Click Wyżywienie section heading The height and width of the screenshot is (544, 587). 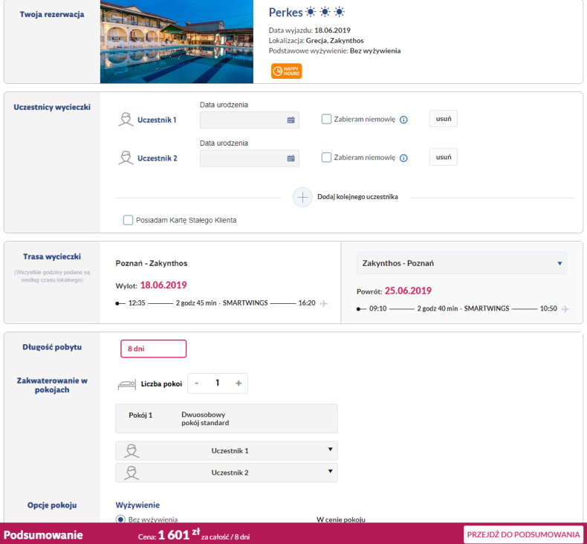(x=137, y=505)
